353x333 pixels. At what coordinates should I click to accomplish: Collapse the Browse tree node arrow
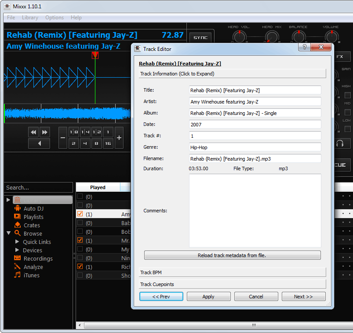pos(9,233)
